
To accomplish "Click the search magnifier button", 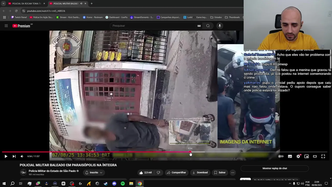I will [208, 26].
